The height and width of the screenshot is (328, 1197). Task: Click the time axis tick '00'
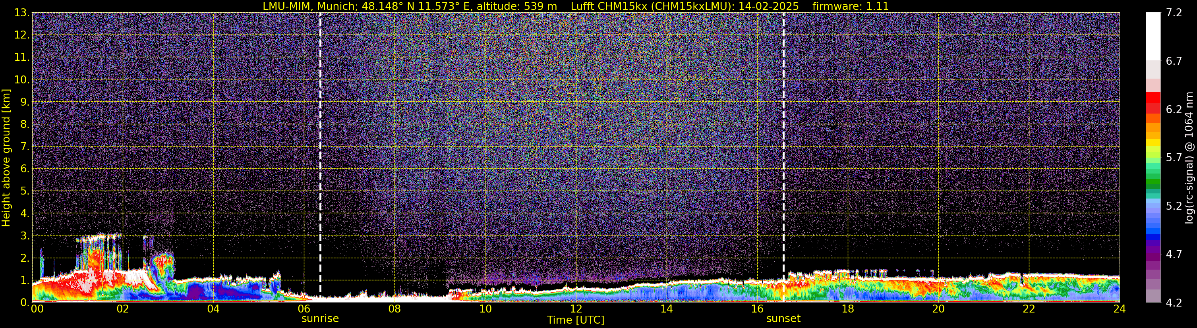(37, 309)
